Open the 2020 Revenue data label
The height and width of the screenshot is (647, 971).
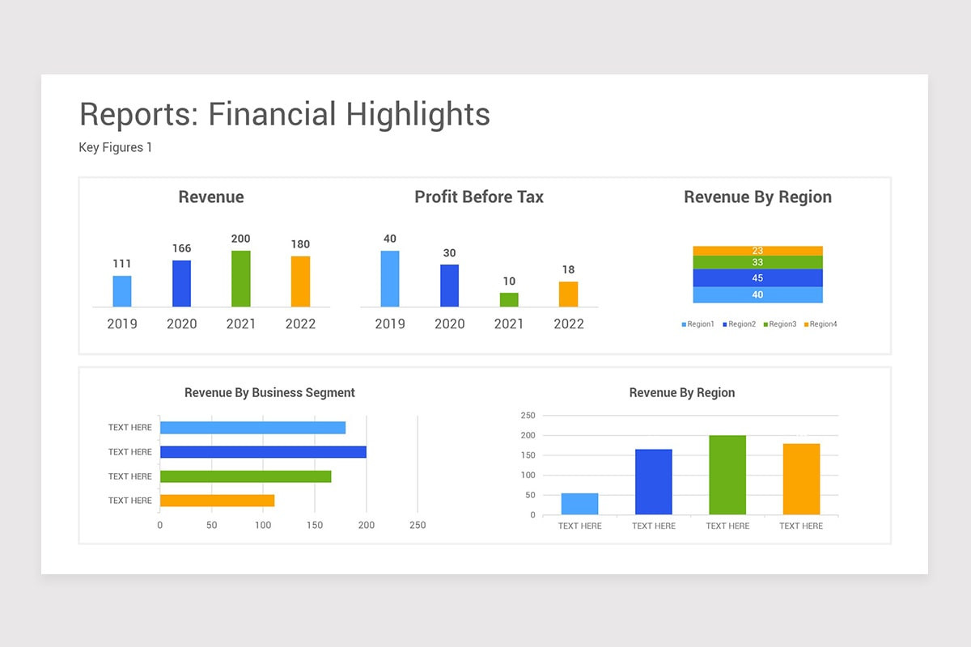[181, 249]
